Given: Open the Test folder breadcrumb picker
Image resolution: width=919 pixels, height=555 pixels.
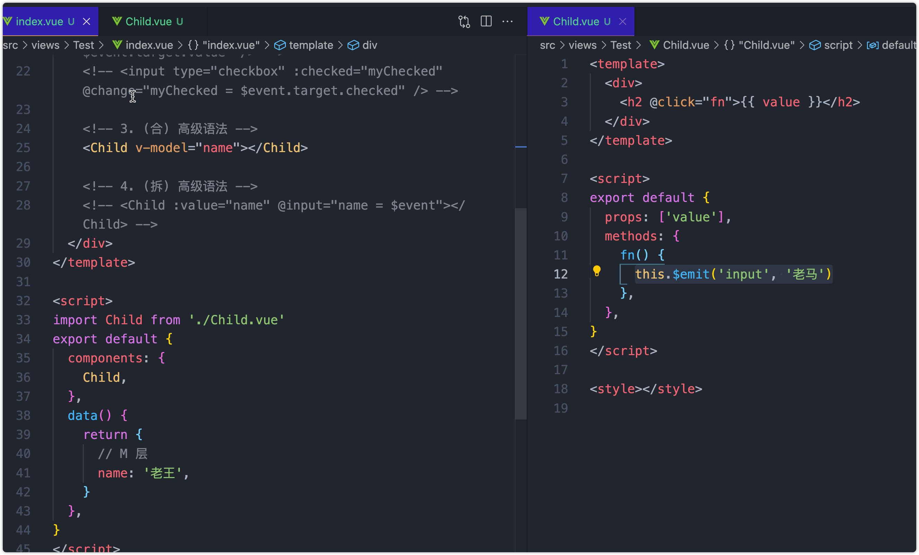Looking at the screenshot, I should click(x=84, y=45).
